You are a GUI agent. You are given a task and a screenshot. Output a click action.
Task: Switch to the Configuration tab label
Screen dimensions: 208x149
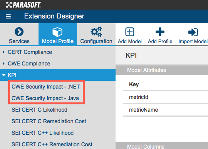[x=96, y=41]
